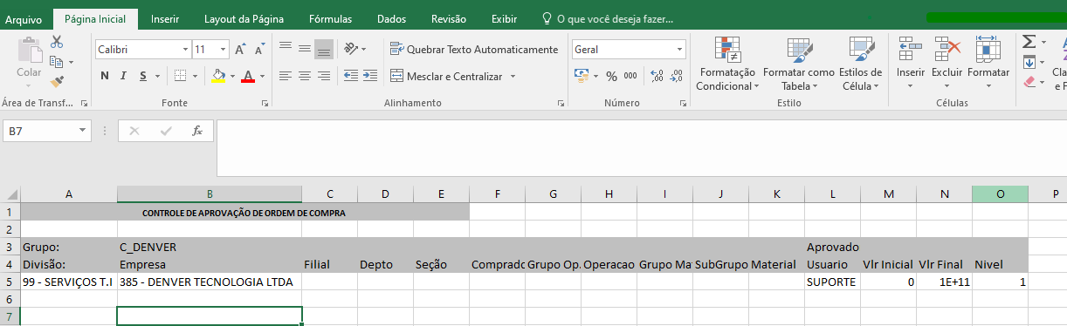
Task: Align cell text to the left
Action: [x=285, y=76]
